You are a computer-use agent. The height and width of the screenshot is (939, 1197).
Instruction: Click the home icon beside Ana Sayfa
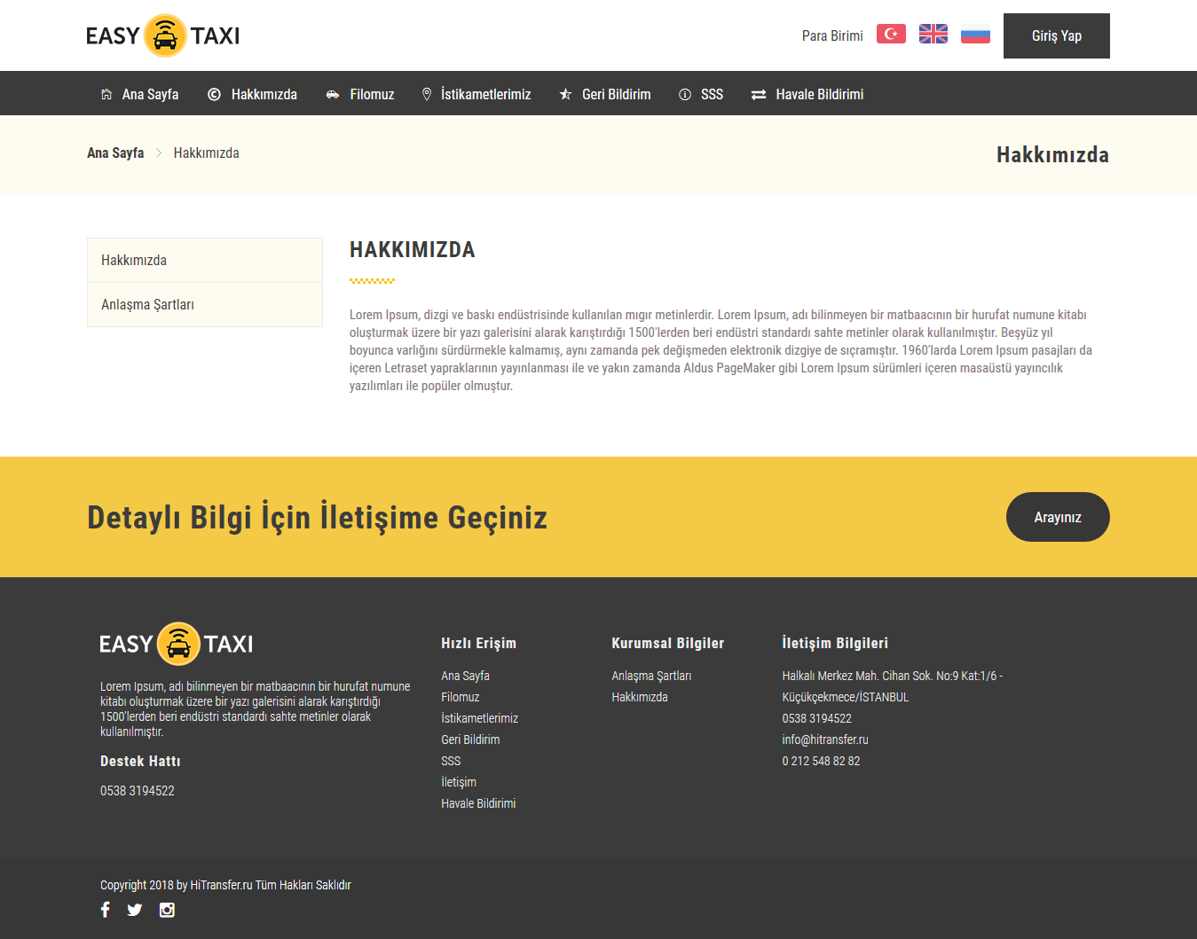coord(106,94)
